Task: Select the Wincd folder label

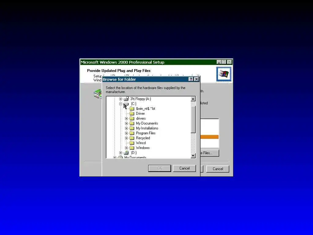Action: tap(141, 143)
